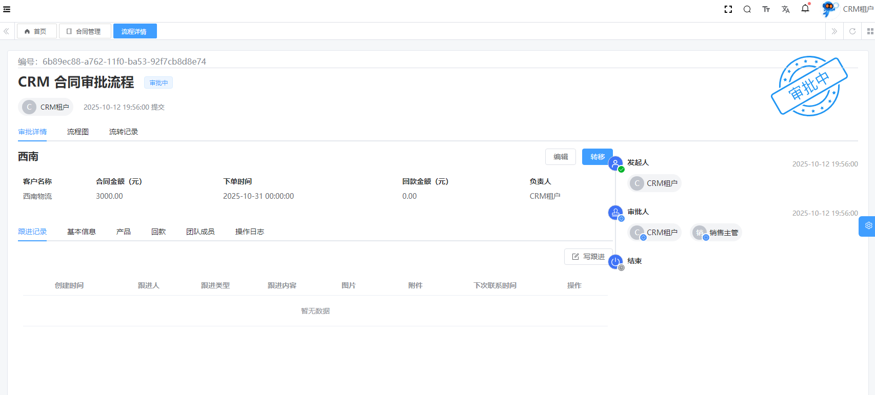875x395 pixels.
Task: Click the 销售主管 approver chip
Action: click(716, 233)
